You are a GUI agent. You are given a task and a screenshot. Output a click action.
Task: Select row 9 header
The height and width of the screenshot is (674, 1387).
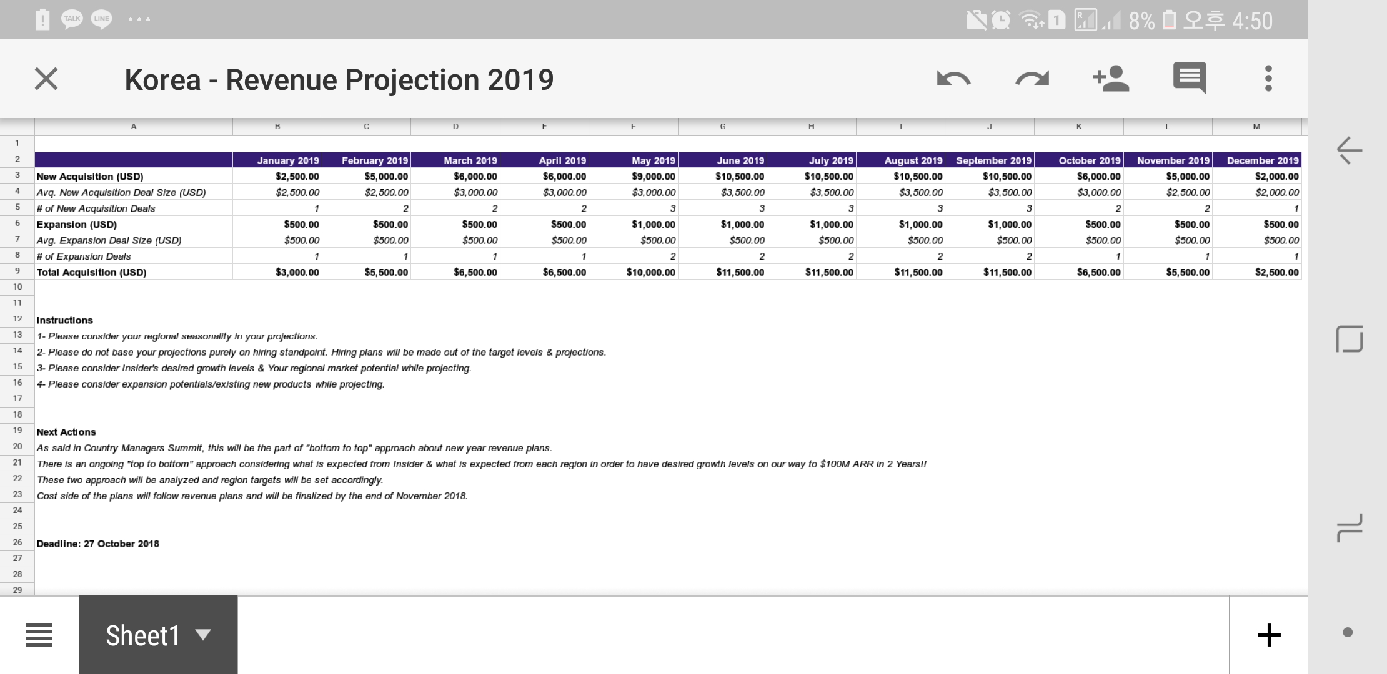click(17, 271)
